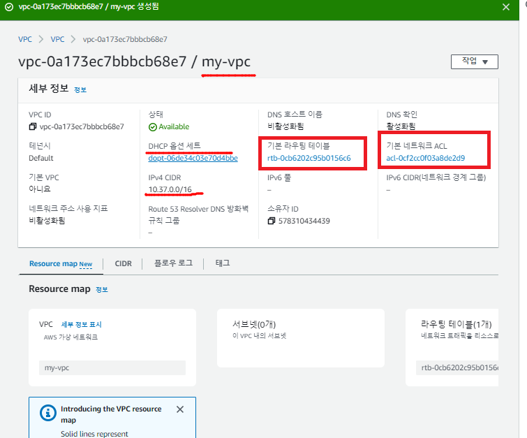This screenshot has width=527, height=438.
Task: Go to second VPC breadcrumb link
Action: point(57,39)
